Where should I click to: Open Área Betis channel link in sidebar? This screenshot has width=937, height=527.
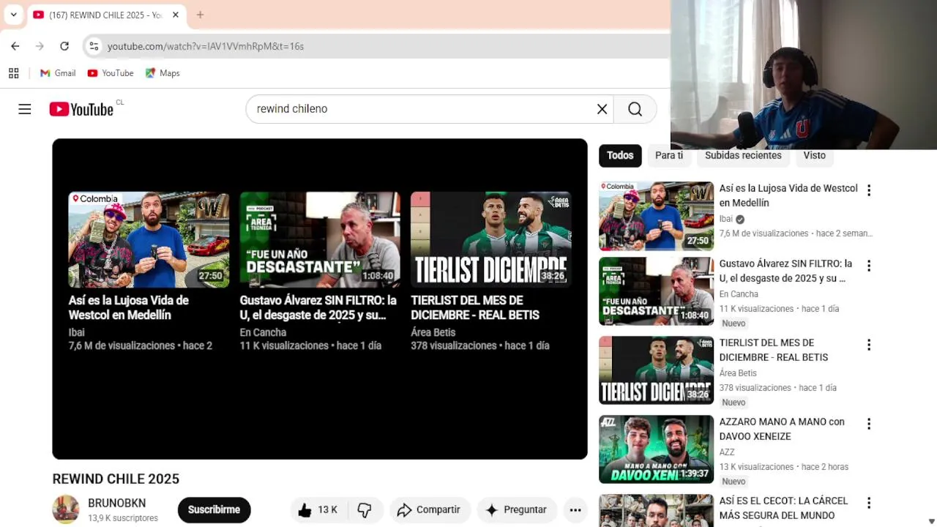tap(738, 373)
